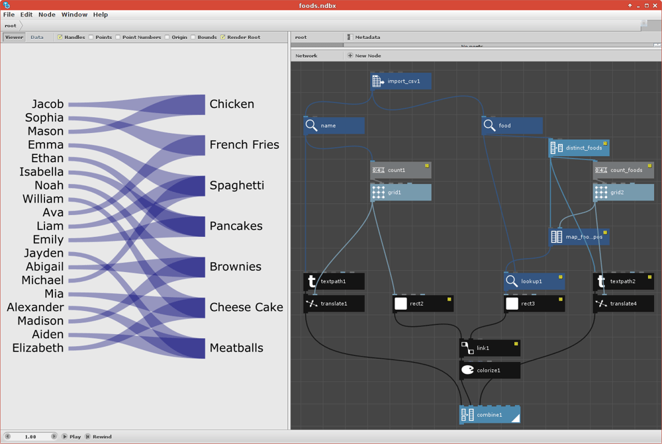Viewport: 662px width, 444px height.
Task: Toggle the Render Root checkbox
Action: pyautogui.click(x=223, y=37)
